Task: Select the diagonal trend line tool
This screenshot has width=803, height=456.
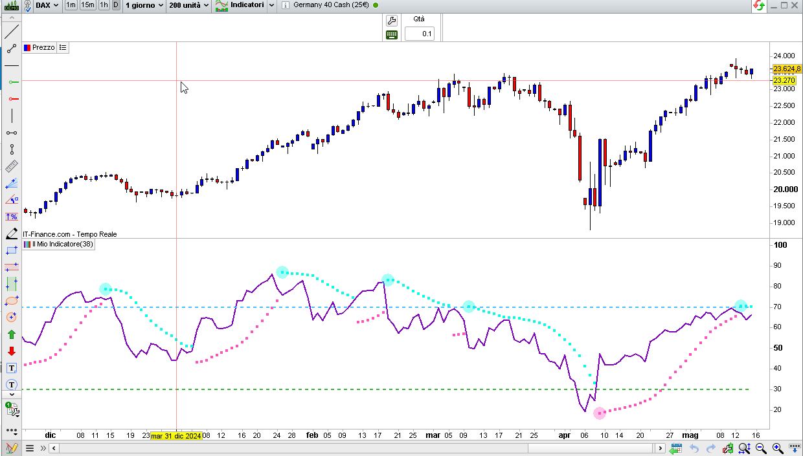Action: (x=12, y=32)
